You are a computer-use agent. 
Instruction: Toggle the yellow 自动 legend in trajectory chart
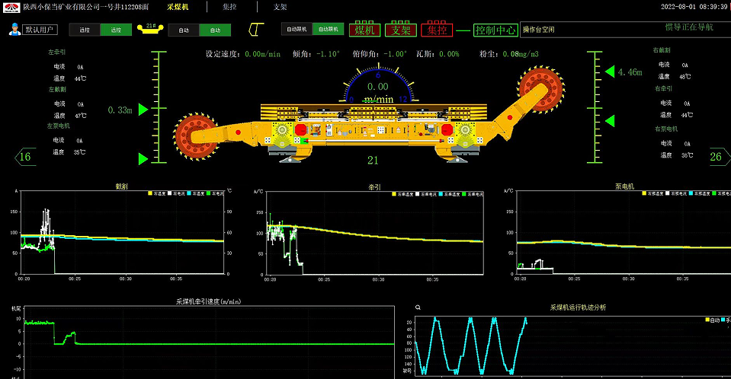[x=713, y=320]
